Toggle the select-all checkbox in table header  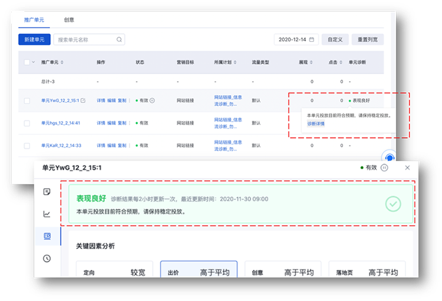(27, 62)
